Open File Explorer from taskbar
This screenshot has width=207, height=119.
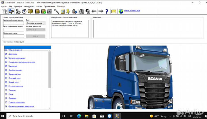click(87, 116)
